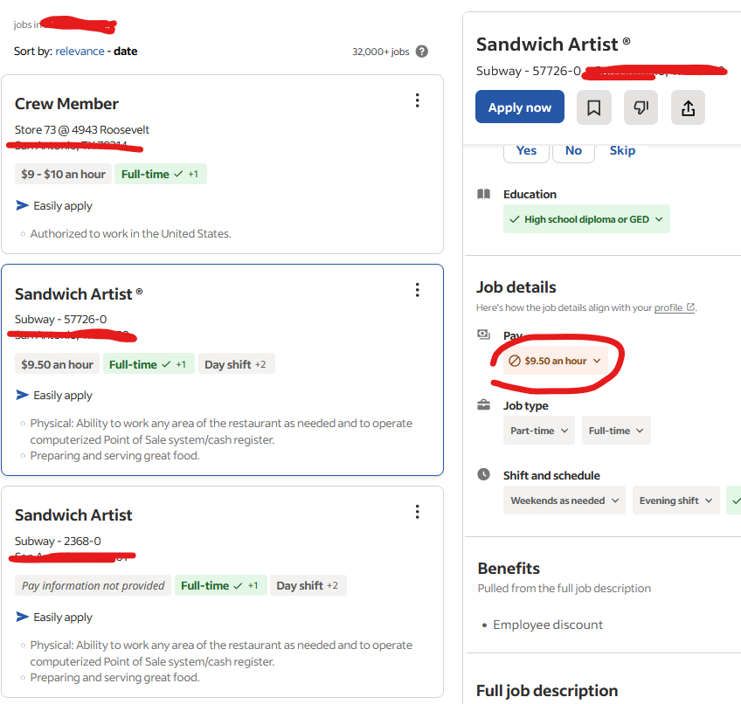The image size is (741, 704).
Task: Open the Crew Member job listing title
Action: (66, 104)
